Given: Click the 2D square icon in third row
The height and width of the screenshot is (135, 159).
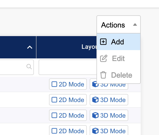Looking at the screenshot, I should [x=54, y=116].
